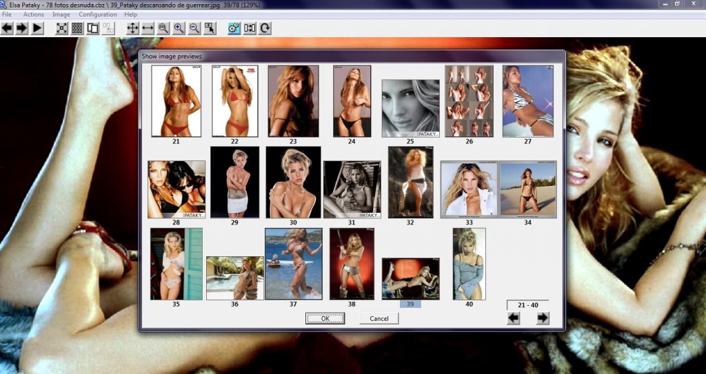
Task: Open configuration using the gears icon
Action: coord(234,28)
